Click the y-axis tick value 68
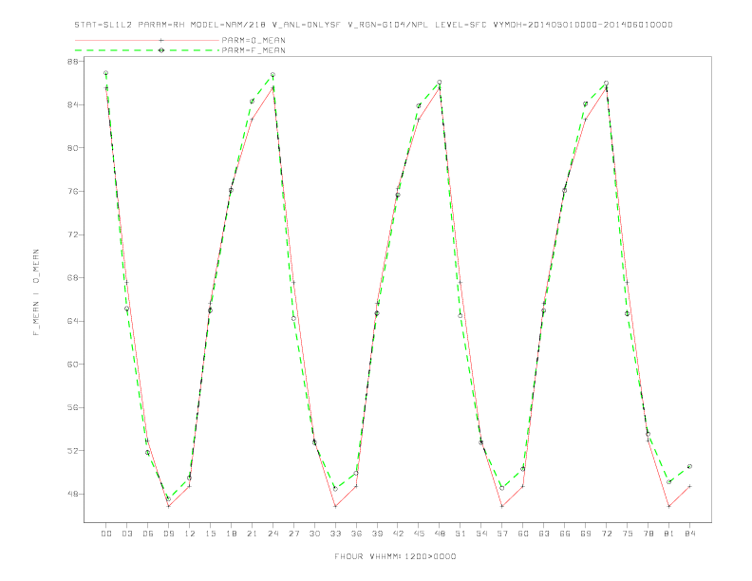Screen dimensions: 752x581 (72, 277)
